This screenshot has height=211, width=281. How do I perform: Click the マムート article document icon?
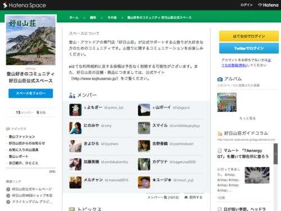220,151
